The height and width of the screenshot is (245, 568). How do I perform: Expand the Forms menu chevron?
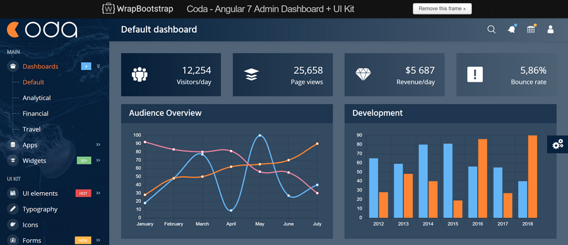[x=98, y=241]
